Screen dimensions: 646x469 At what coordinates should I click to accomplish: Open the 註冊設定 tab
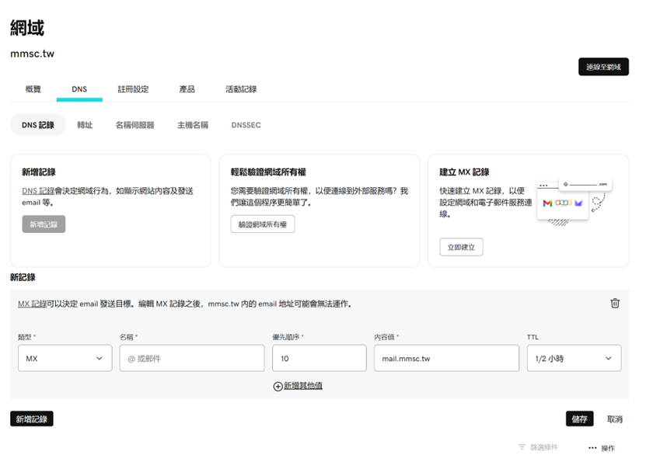[134, 89]
